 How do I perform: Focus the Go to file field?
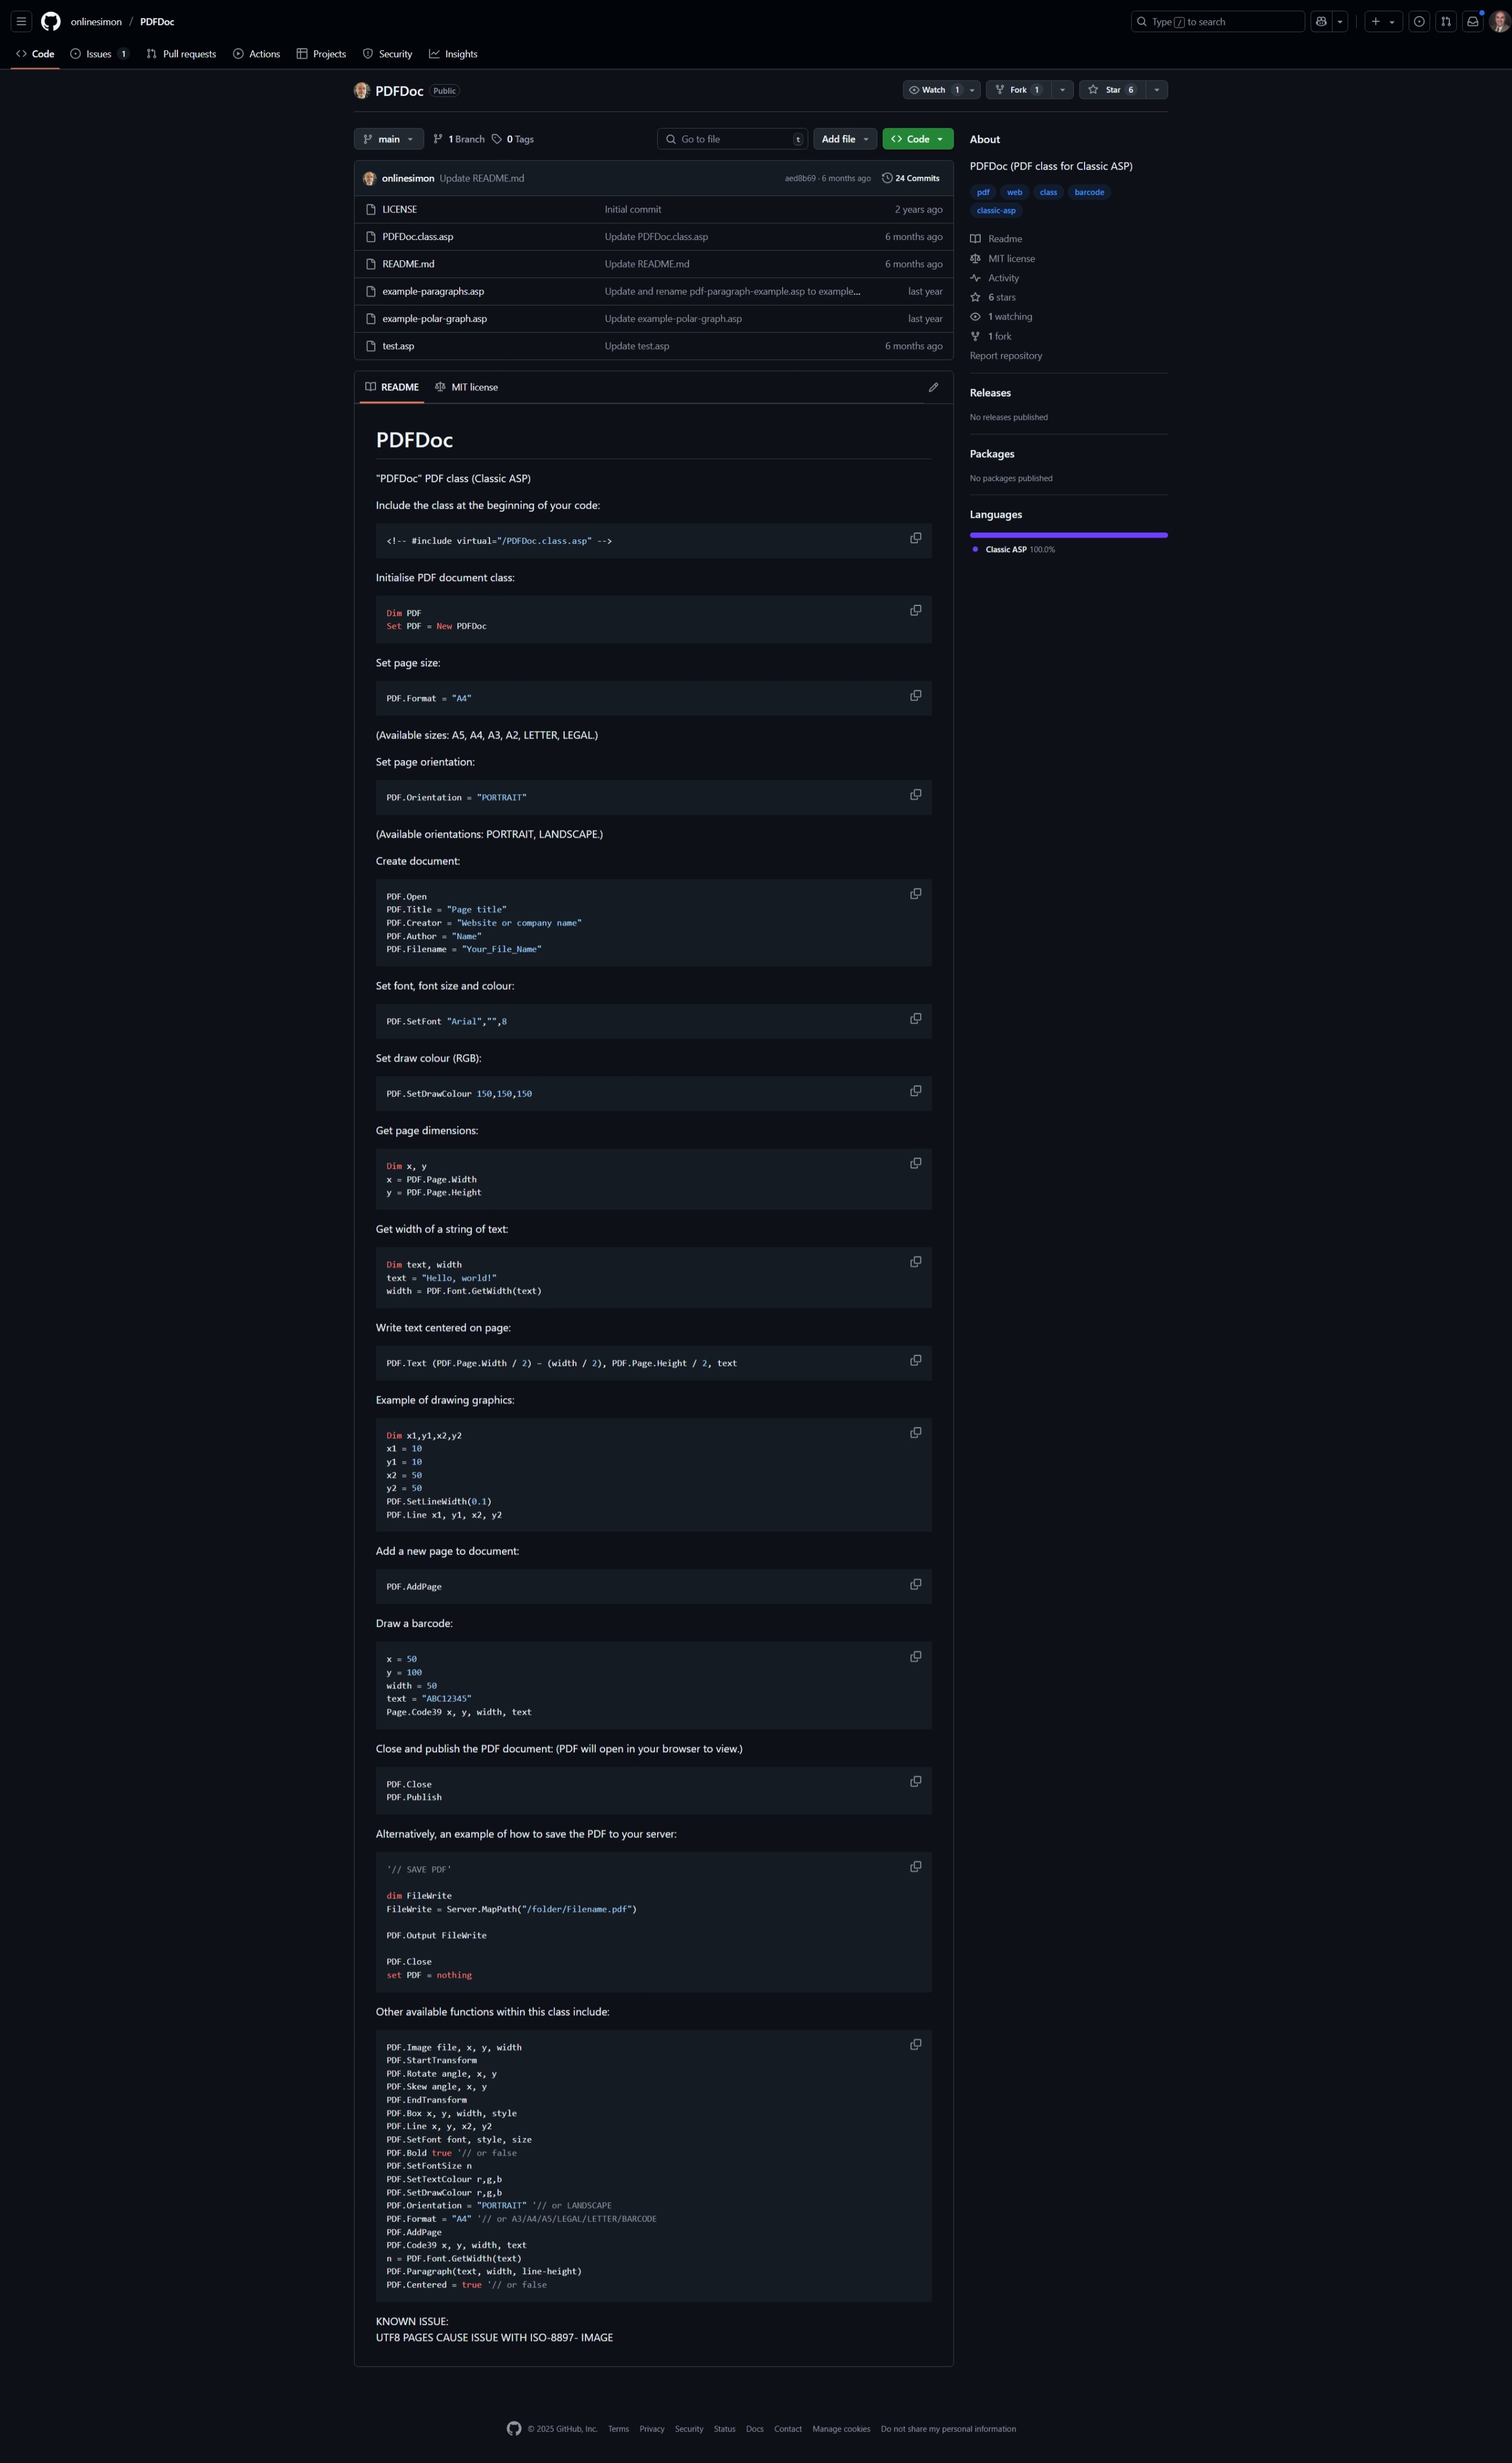pyautogui.click(x=734, y=139)
